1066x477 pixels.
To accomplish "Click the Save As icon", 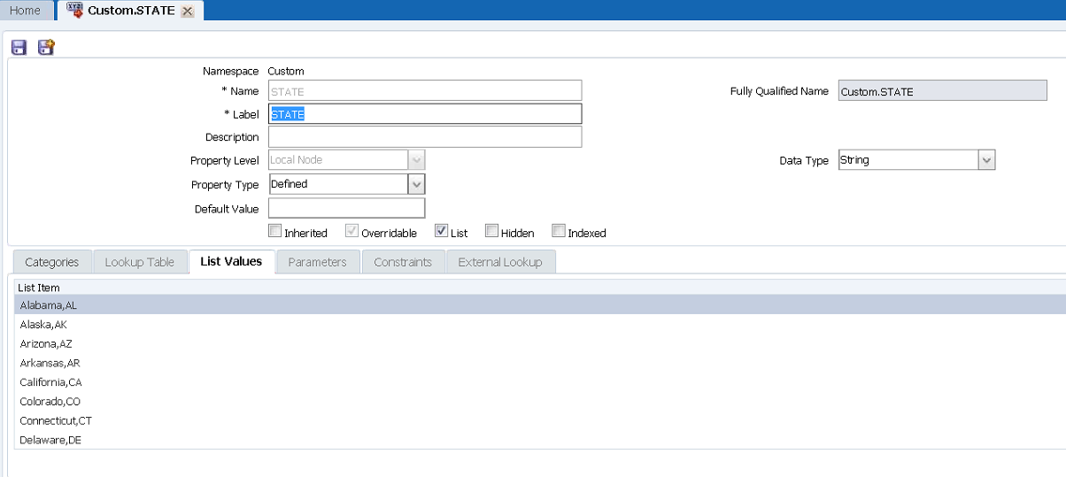I will [x=46, y=47].
